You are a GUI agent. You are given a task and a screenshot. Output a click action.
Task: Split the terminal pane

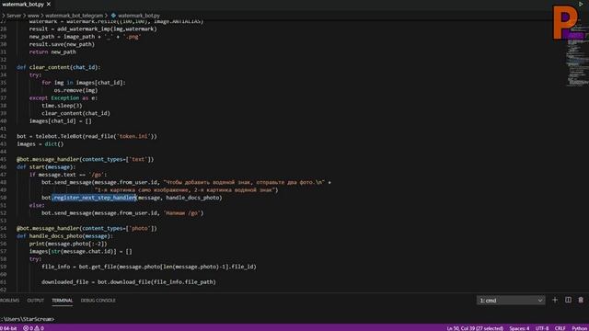point(568,300)
